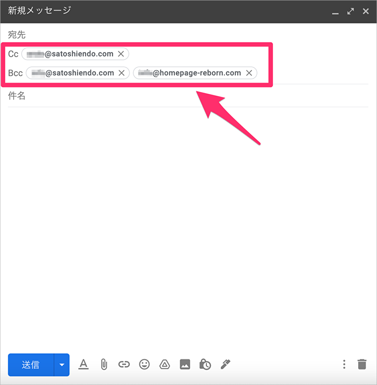This screenshot has width=377, height=385.
Task: Open more options three-dot menu
Action: [x=344, y=364]
